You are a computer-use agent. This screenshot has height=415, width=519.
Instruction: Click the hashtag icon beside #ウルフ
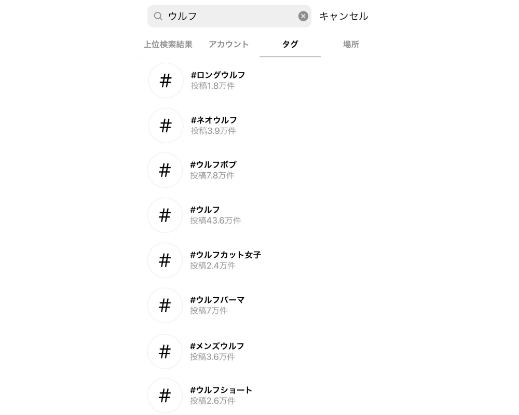[x=165, y=215]
